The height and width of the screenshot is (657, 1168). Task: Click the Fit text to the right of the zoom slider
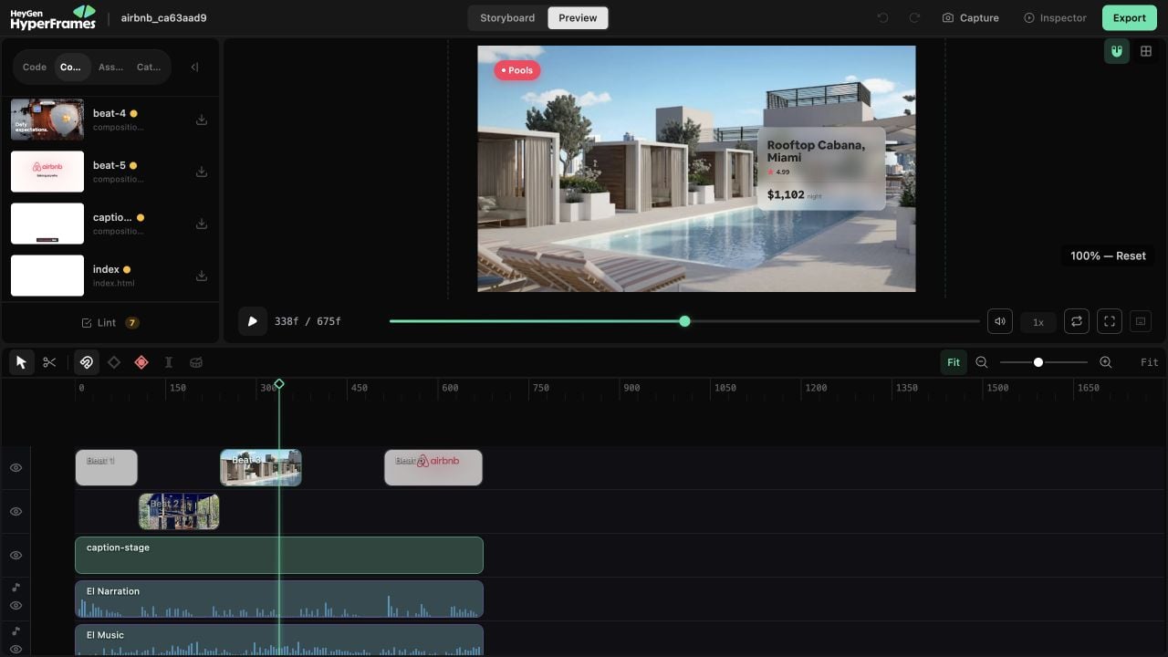1150,362
